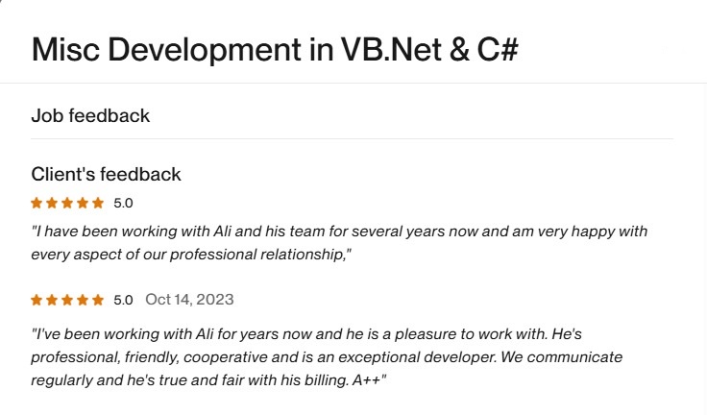This screenshot has height=415, width=707.
Task: Click the first star beside Oct 14, 2023
Action: point(37,300)
